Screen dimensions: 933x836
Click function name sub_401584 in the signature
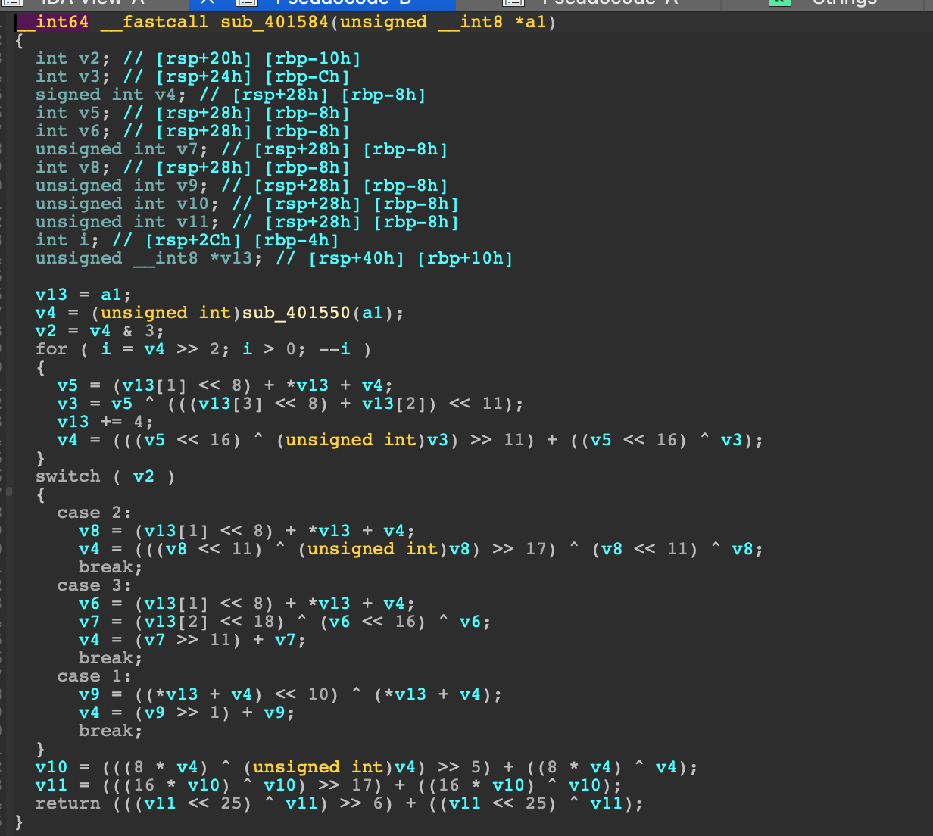274,22
